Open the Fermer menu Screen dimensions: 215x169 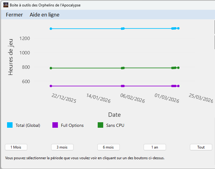click(x=14, y=15)
